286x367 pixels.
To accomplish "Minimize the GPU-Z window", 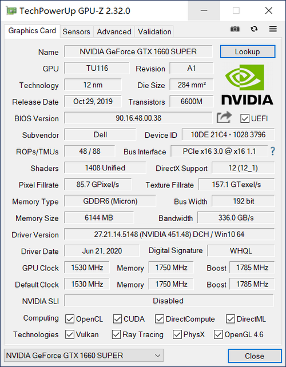I will [204, 10].
